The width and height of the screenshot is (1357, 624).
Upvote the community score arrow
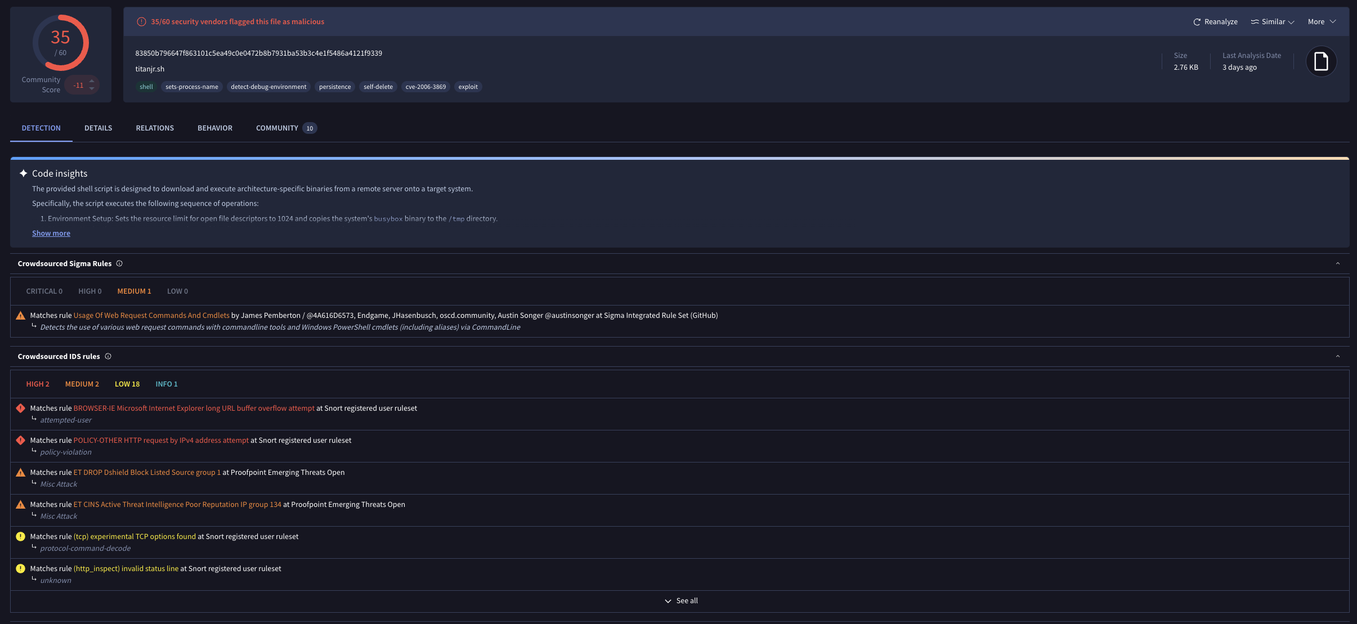92,81
